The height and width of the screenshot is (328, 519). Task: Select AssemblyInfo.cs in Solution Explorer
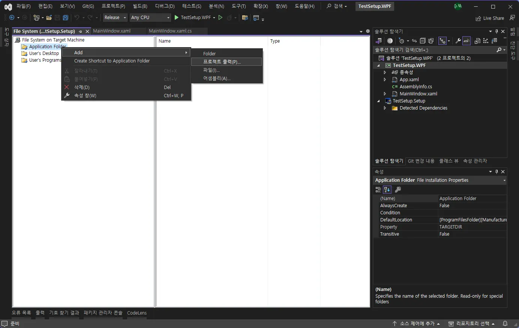(x=415, y=87)
